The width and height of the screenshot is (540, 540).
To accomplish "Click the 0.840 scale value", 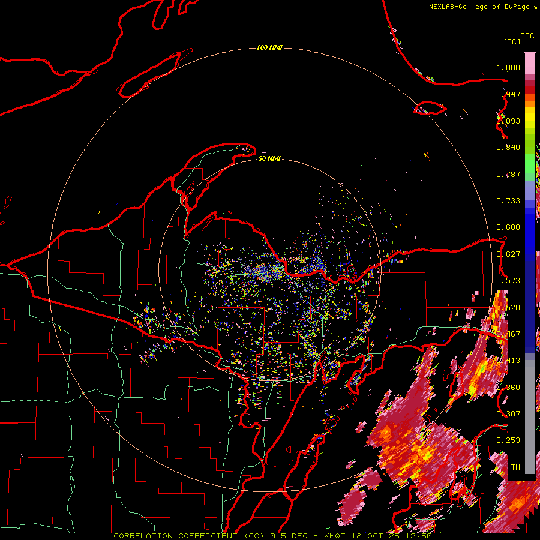I will pyautogui.click(x=508, y=148).
